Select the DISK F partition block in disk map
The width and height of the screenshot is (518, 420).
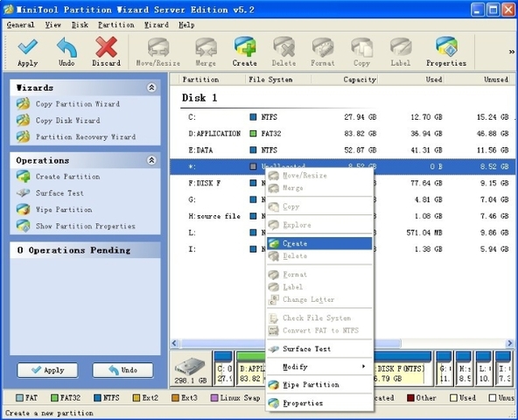[x=402, y=368]
